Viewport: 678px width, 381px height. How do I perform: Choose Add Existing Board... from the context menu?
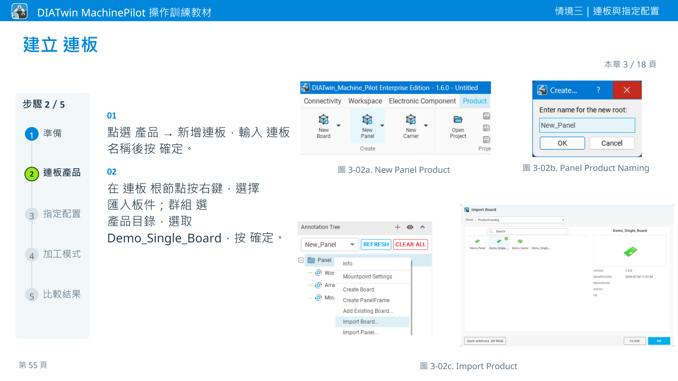(x=372, y=311)
